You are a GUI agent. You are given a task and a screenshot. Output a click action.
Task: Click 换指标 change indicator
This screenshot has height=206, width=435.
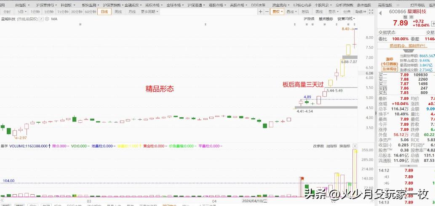344,146
